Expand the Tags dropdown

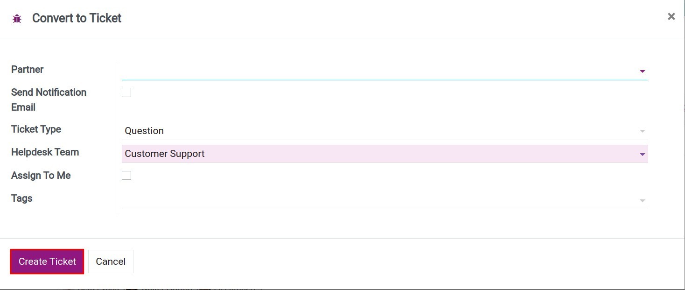[x=642, y=200]
